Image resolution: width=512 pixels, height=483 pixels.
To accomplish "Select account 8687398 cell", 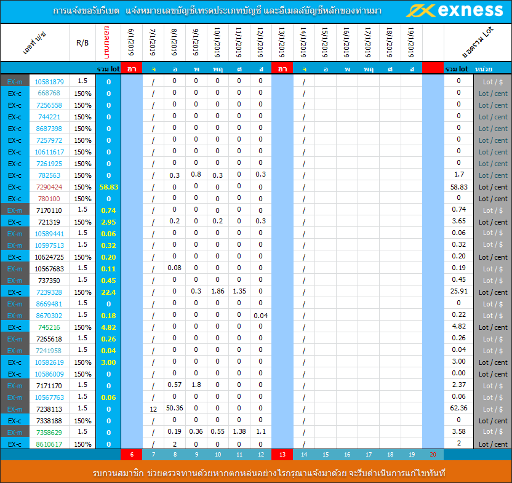I will point(49,129).
